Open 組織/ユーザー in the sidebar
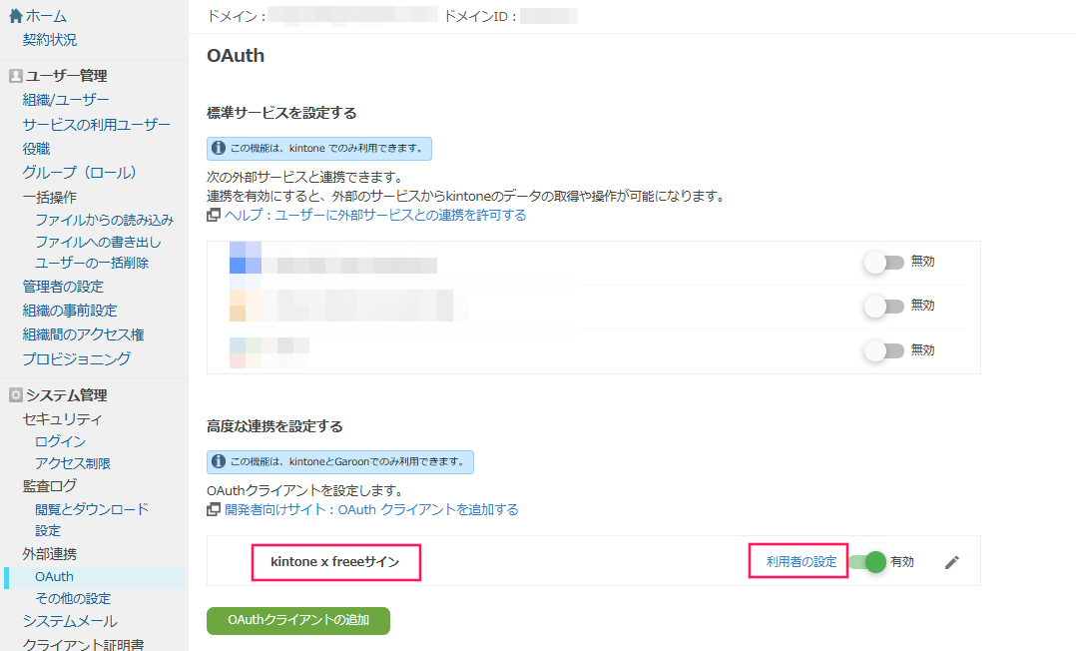This screenshot has height=651, width=1076. coord(66,100)
